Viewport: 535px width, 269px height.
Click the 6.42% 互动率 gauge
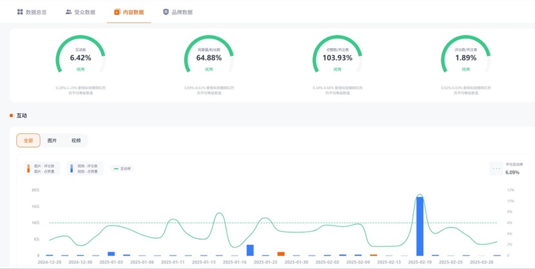click(x=81, y=58)
